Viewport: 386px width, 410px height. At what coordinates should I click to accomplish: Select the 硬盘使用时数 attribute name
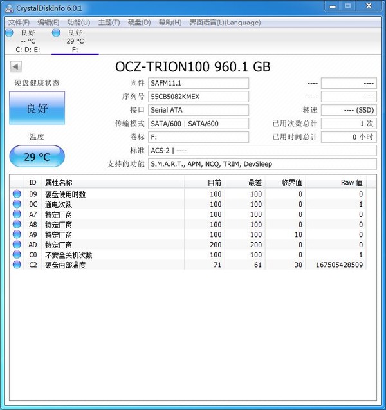coord(66,194)
